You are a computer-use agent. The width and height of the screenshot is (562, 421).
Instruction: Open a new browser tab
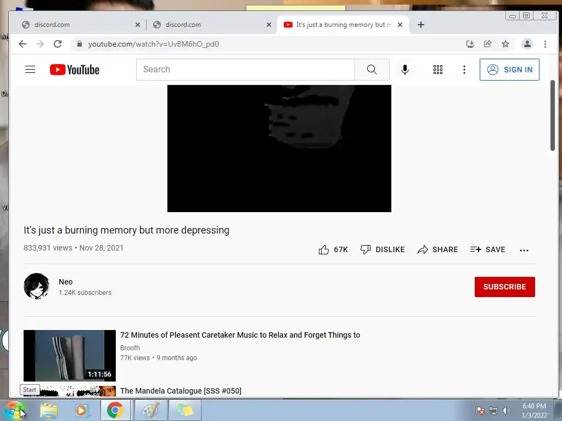(x=421, y=25)
